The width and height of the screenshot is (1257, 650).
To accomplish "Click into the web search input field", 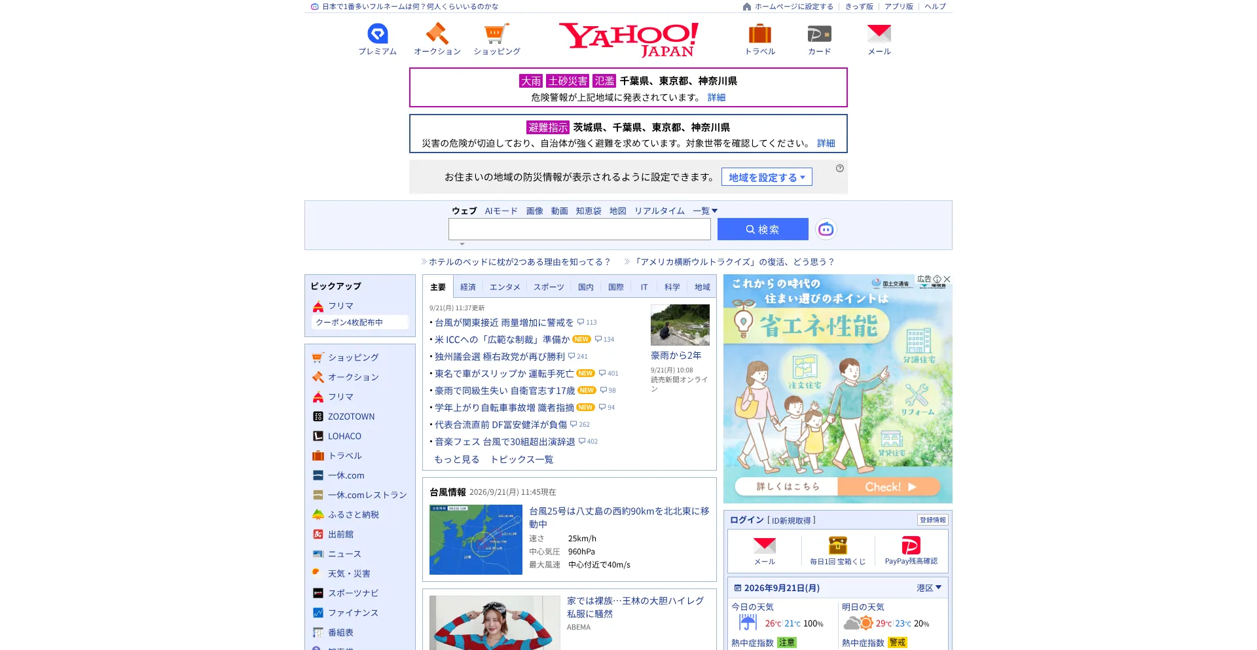I will point(579,229).
